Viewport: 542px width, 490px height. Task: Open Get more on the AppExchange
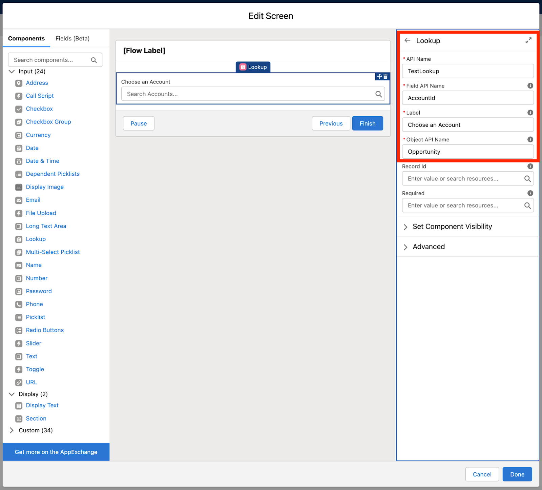click(56, 452)
